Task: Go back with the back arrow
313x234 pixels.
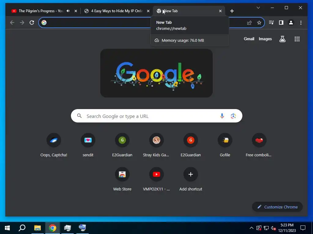Action: point(12,23)
